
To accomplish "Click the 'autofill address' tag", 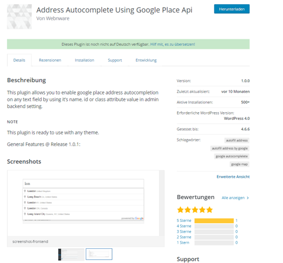I will click(237, 140).
